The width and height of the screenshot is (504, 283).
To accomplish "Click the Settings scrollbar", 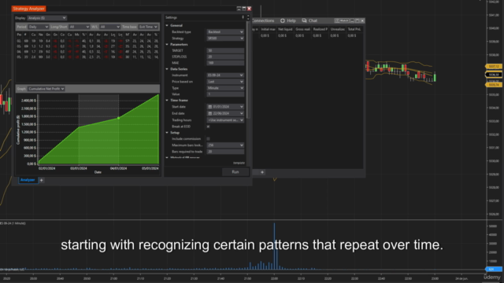I will [x=248, y=69].
